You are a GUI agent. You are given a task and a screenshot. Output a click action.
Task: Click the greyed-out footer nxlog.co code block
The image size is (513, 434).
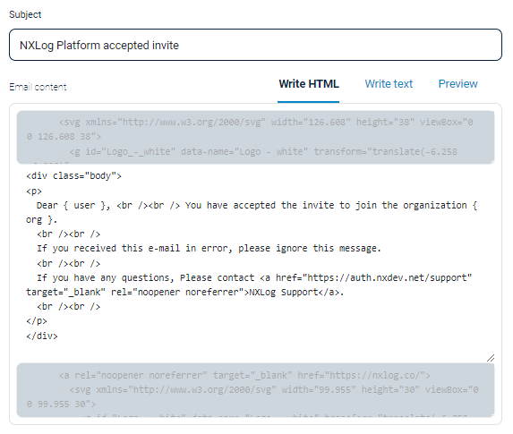255,390
